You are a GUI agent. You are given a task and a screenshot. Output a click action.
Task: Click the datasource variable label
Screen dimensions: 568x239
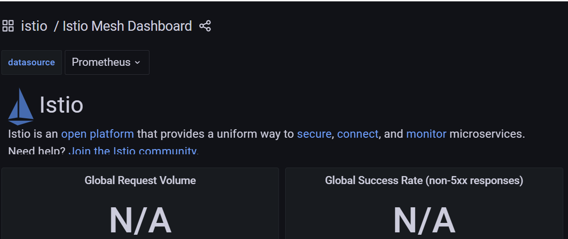[x=31, y=62]
